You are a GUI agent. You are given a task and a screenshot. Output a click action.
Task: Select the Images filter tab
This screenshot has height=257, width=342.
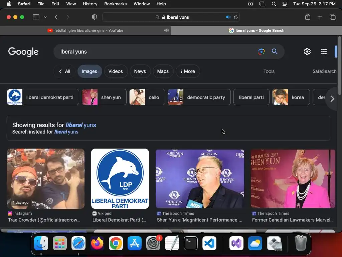90,71
